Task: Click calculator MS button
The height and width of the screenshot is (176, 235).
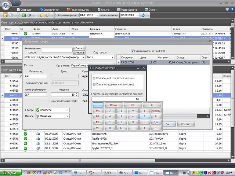Action: pos(98,122)
